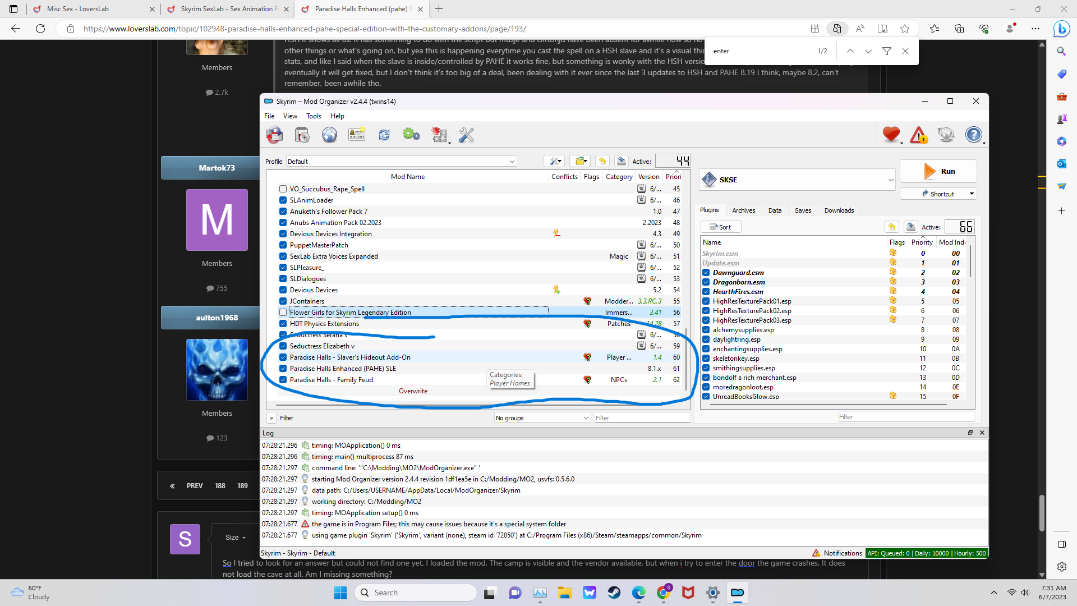Click the mod list restore backup arrow icon
Viewport: 1077px width, 606px height.
602,161
